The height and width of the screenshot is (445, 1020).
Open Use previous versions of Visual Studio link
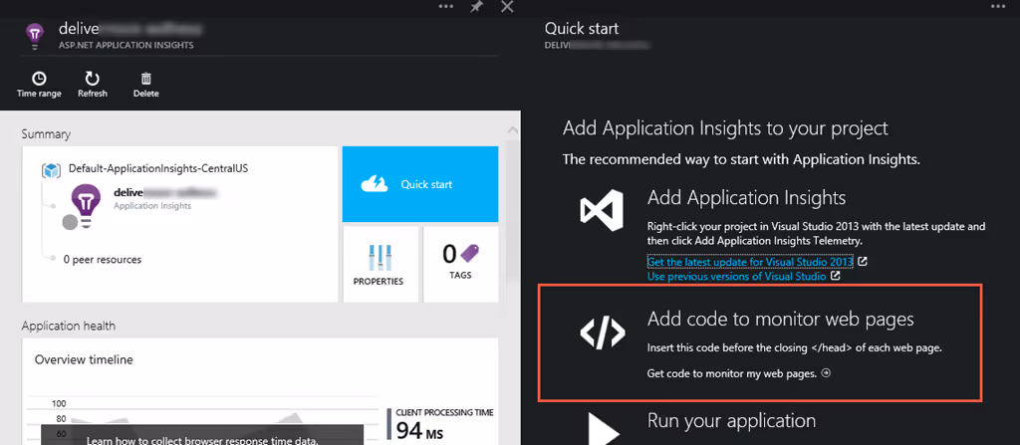736,277
